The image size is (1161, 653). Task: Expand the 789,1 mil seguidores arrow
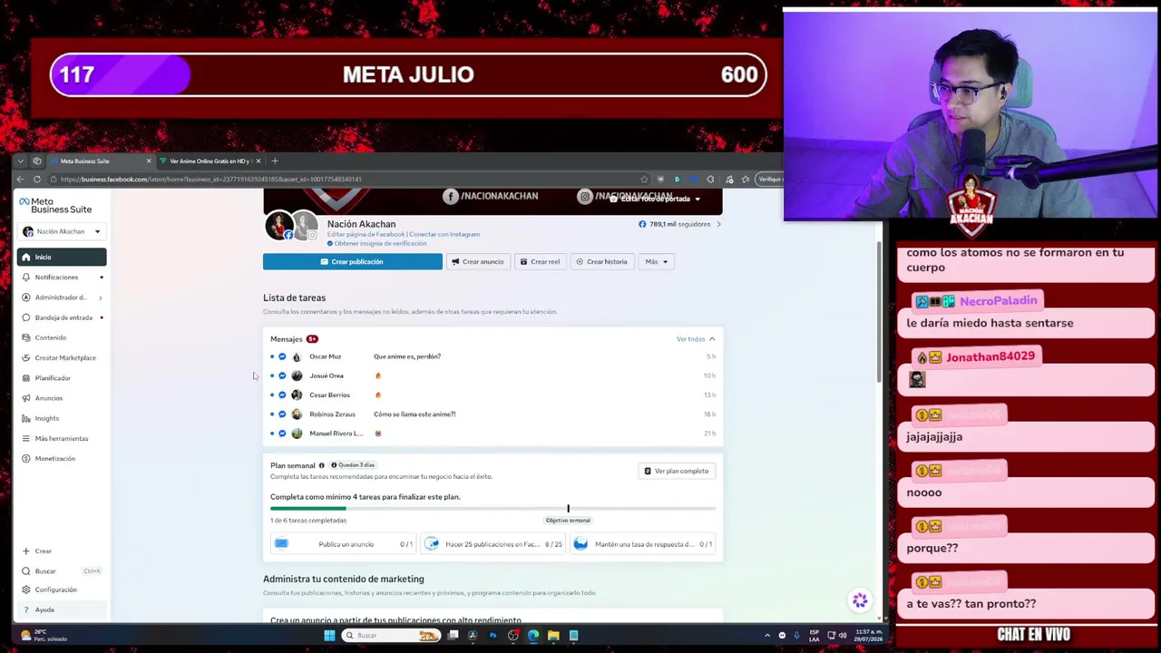tap(719, 224)
